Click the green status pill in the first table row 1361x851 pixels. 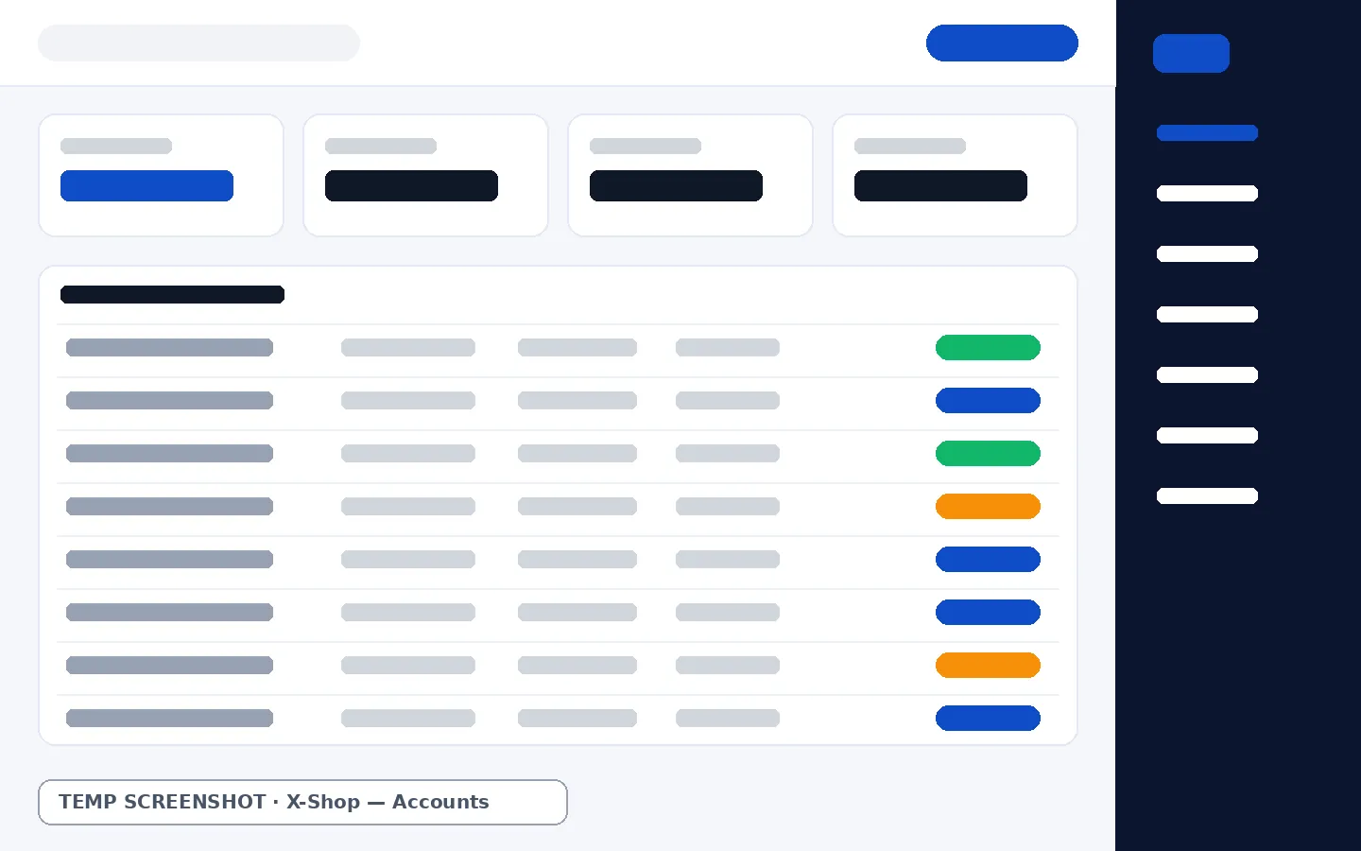point(988,348)
